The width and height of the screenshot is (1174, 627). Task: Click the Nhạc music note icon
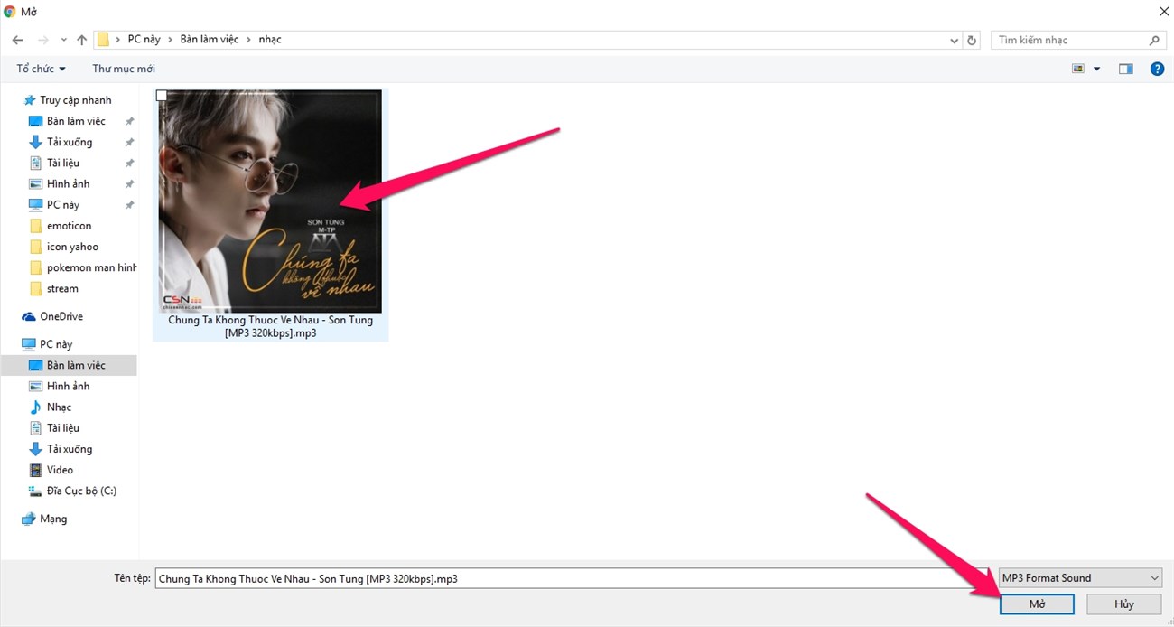pyautogui.click(x=35, y=407)
